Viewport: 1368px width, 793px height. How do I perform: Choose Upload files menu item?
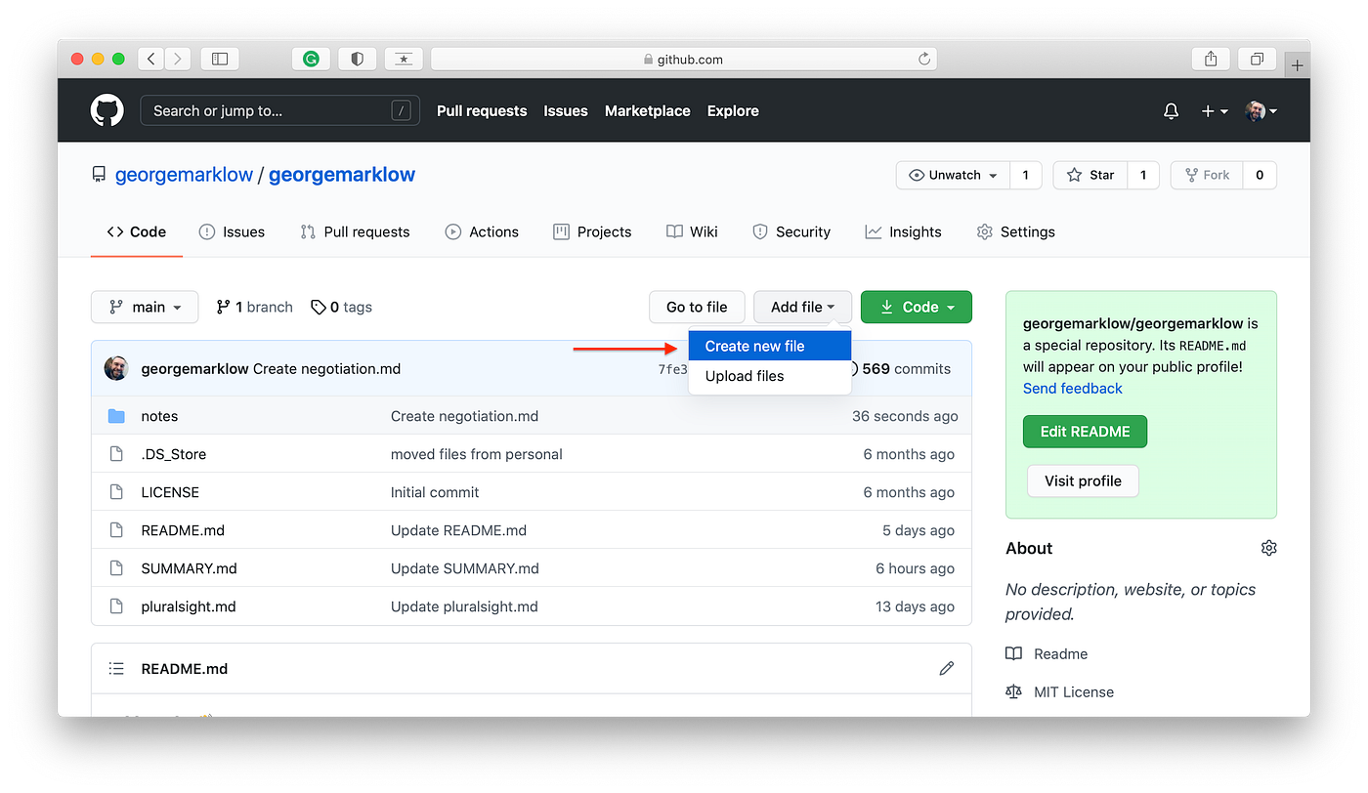tap(770, 376)
